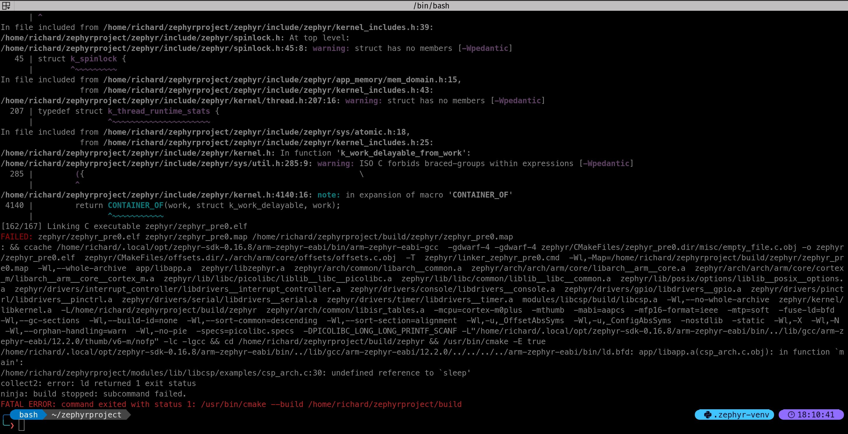Click the cyan note: label

pyautogui.click(x=328, y=195)
